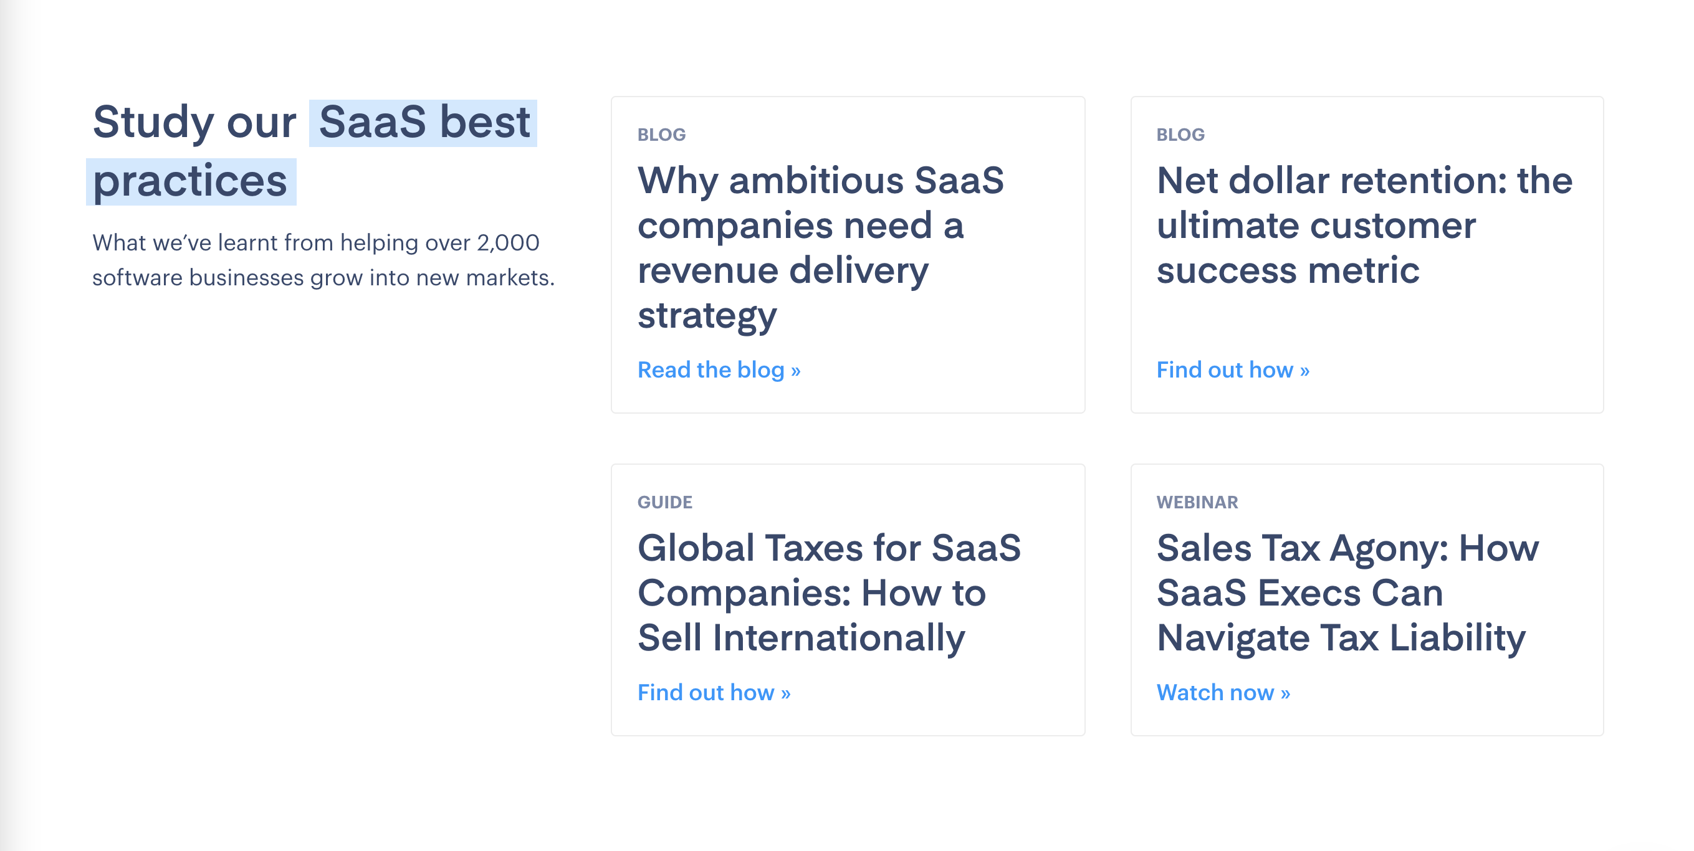The height and width of the screenshot is (851, 1694).
Task: Click the BLOG label above "Why ambitious SaaS"
Action: tap(661, 135)
